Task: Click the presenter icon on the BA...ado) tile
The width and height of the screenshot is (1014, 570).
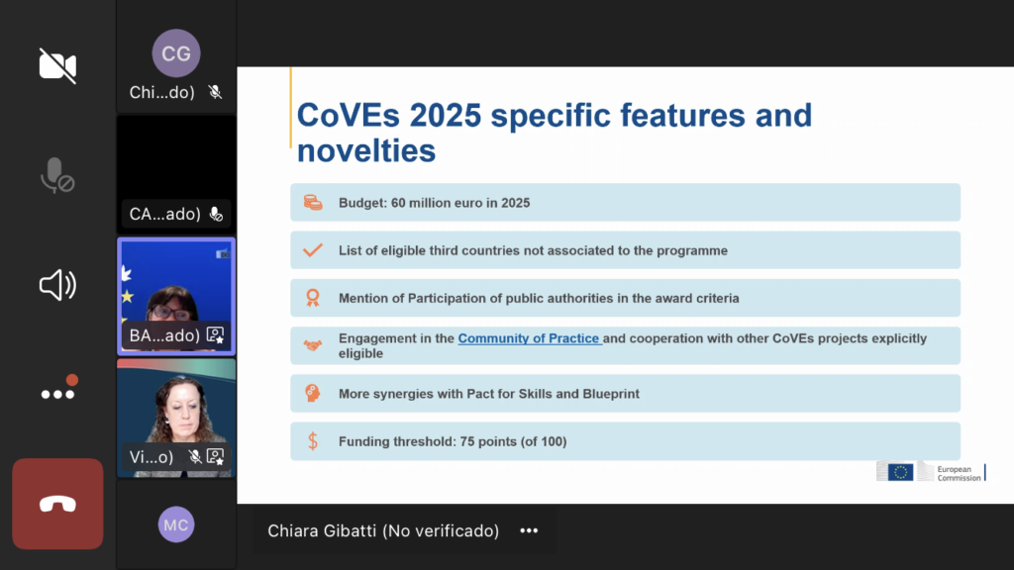Action: 215,335
